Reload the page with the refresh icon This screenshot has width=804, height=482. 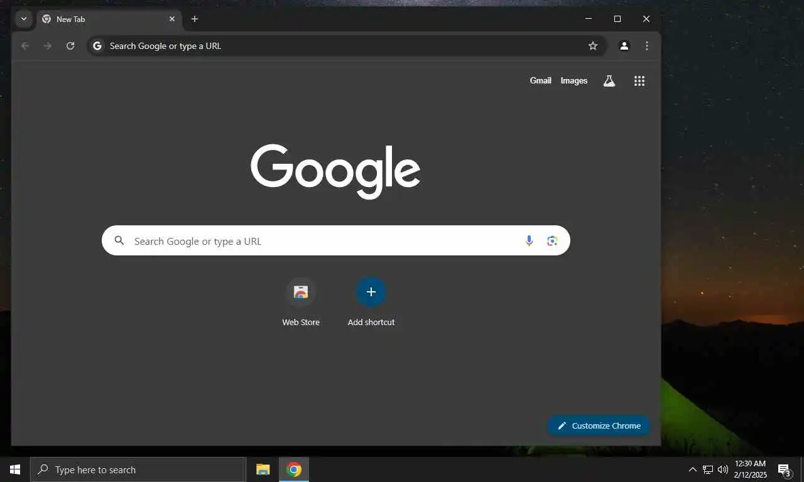(x=70, y=46)
